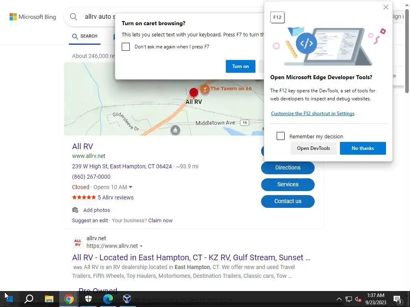Open Customize the F12 shortcut in Settings link
410x307 pixels.
312,114
